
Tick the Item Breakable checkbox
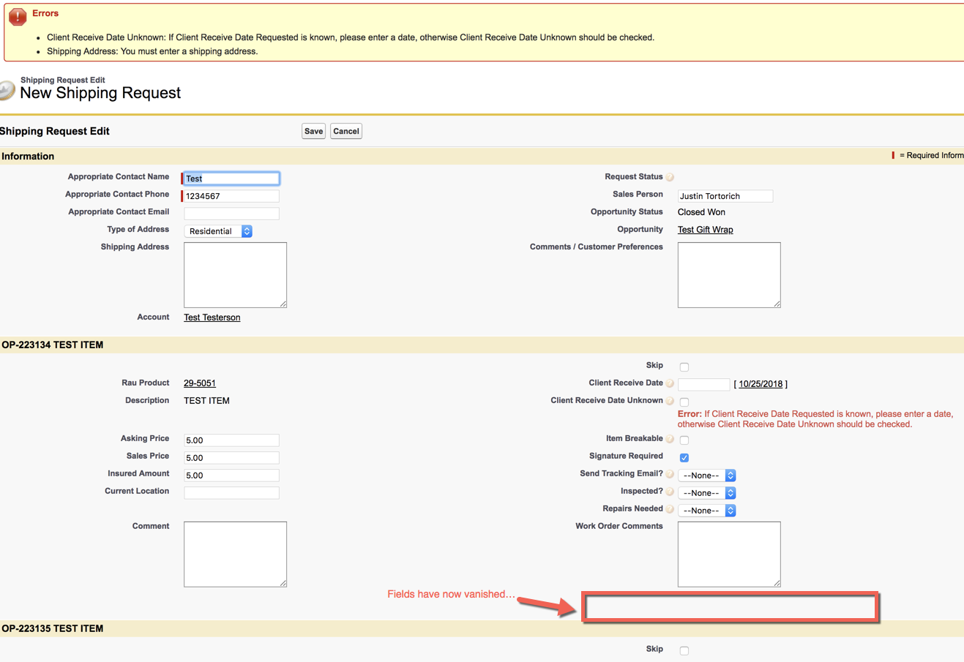[684, 440]
